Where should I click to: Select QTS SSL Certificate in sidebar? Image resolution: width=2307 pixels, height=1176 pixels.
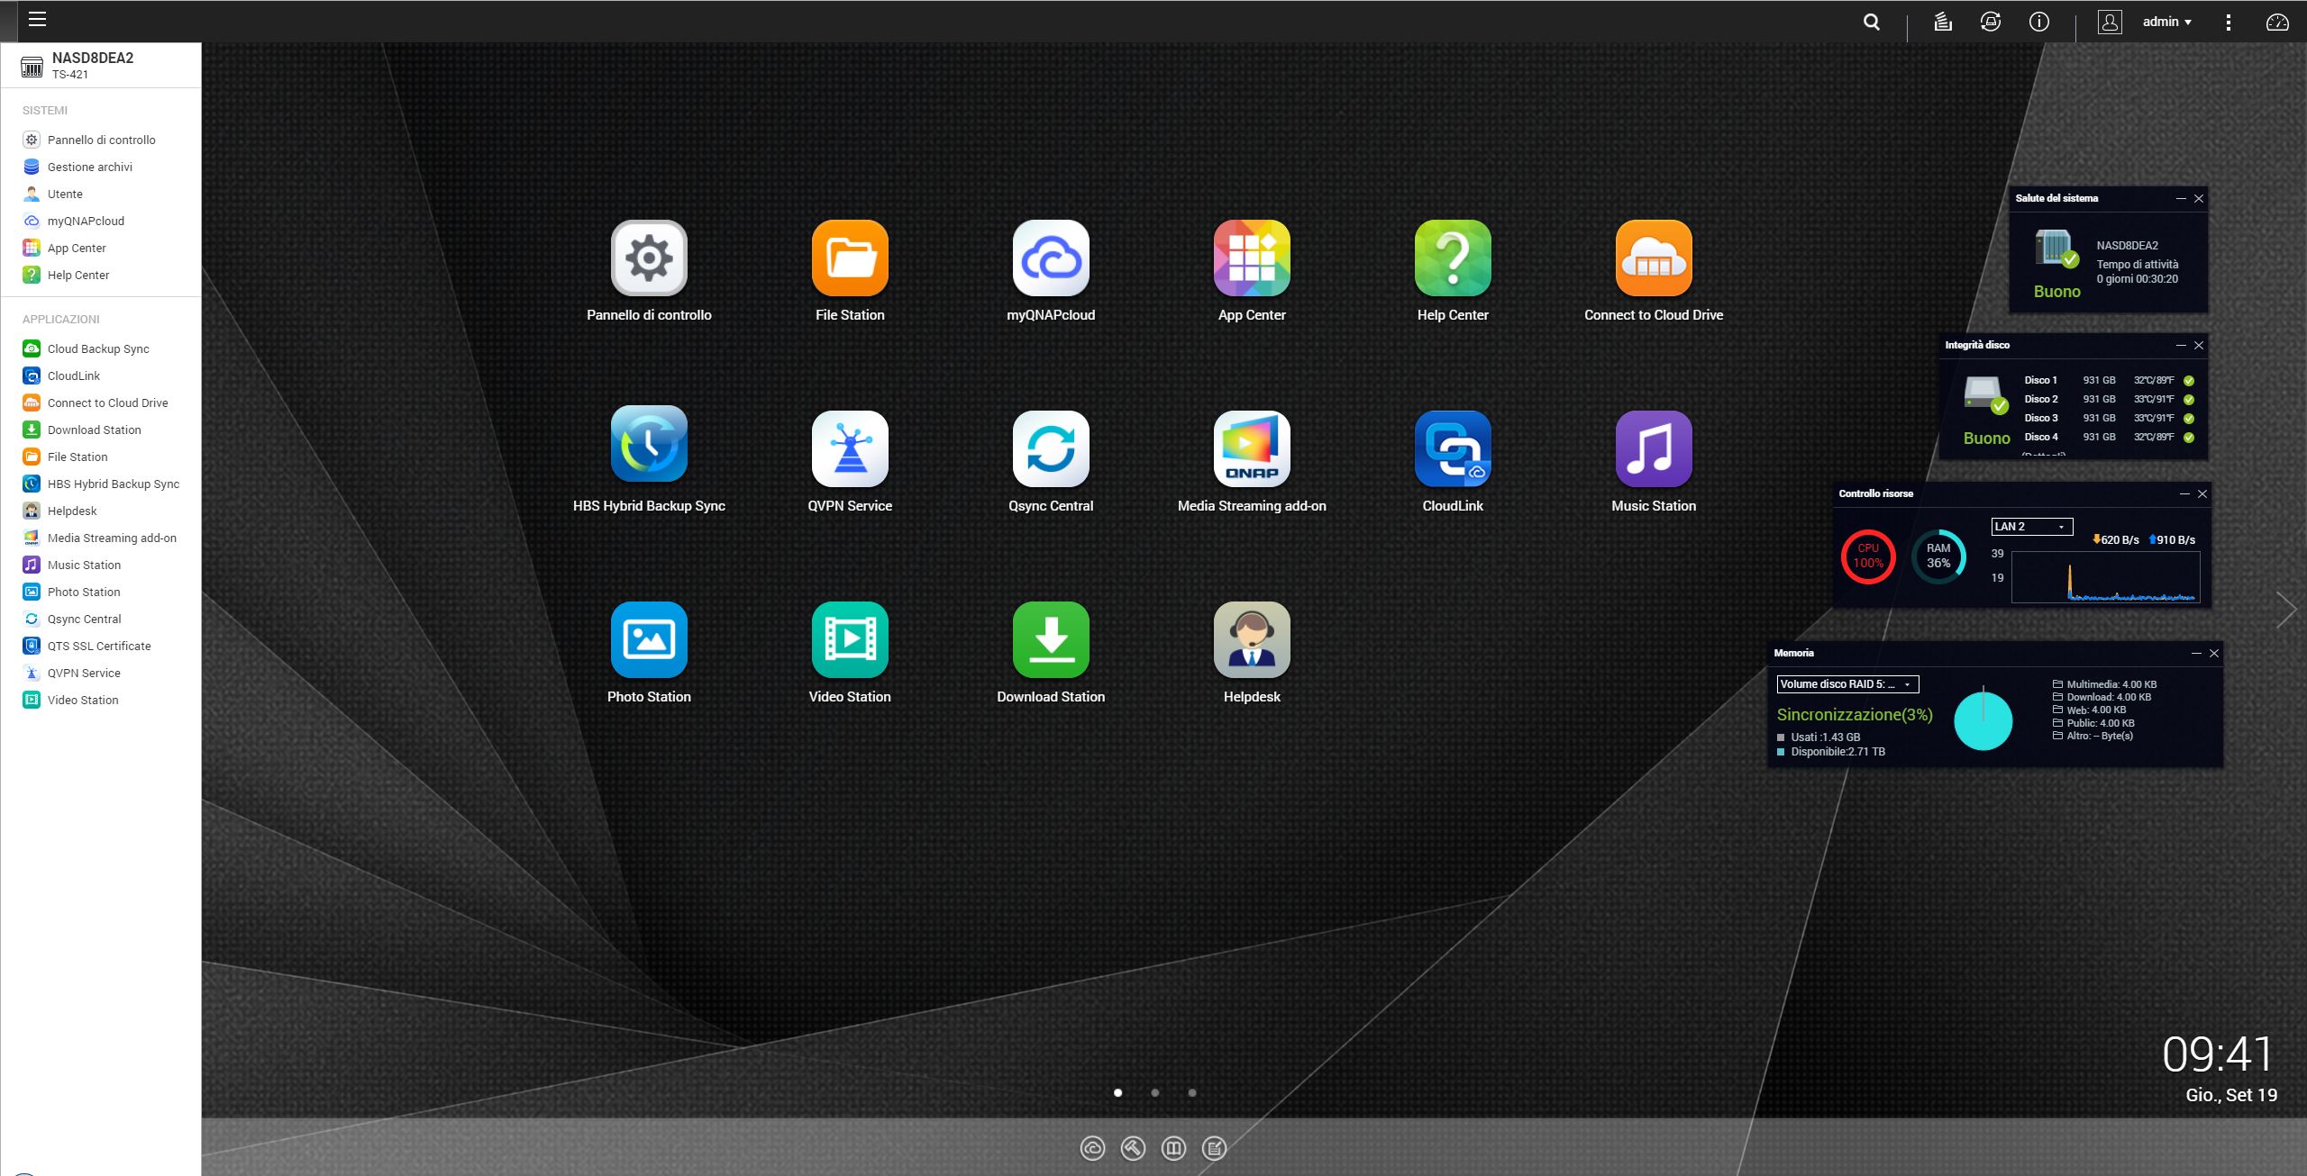(98, 646)
